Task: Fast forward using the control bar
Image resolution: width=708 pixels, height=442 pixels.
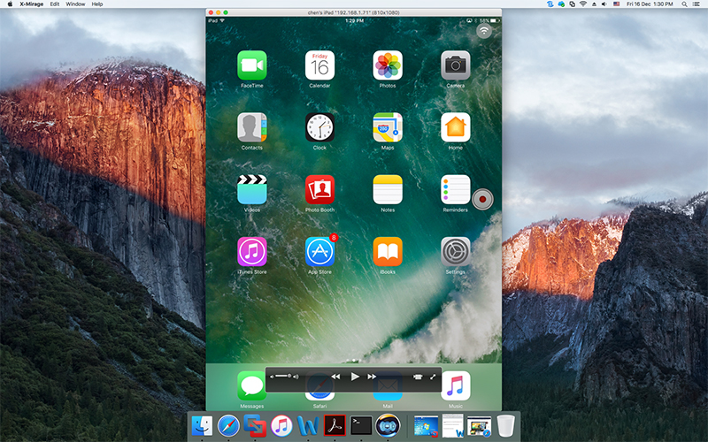Action: coord(372,377)
